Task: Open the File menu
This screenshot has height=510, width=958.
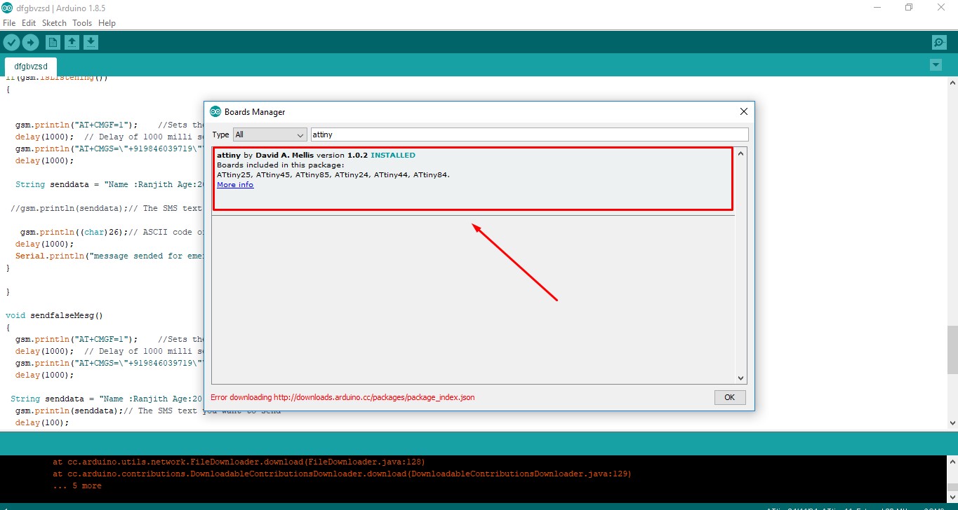Action: tap(9, 23)
